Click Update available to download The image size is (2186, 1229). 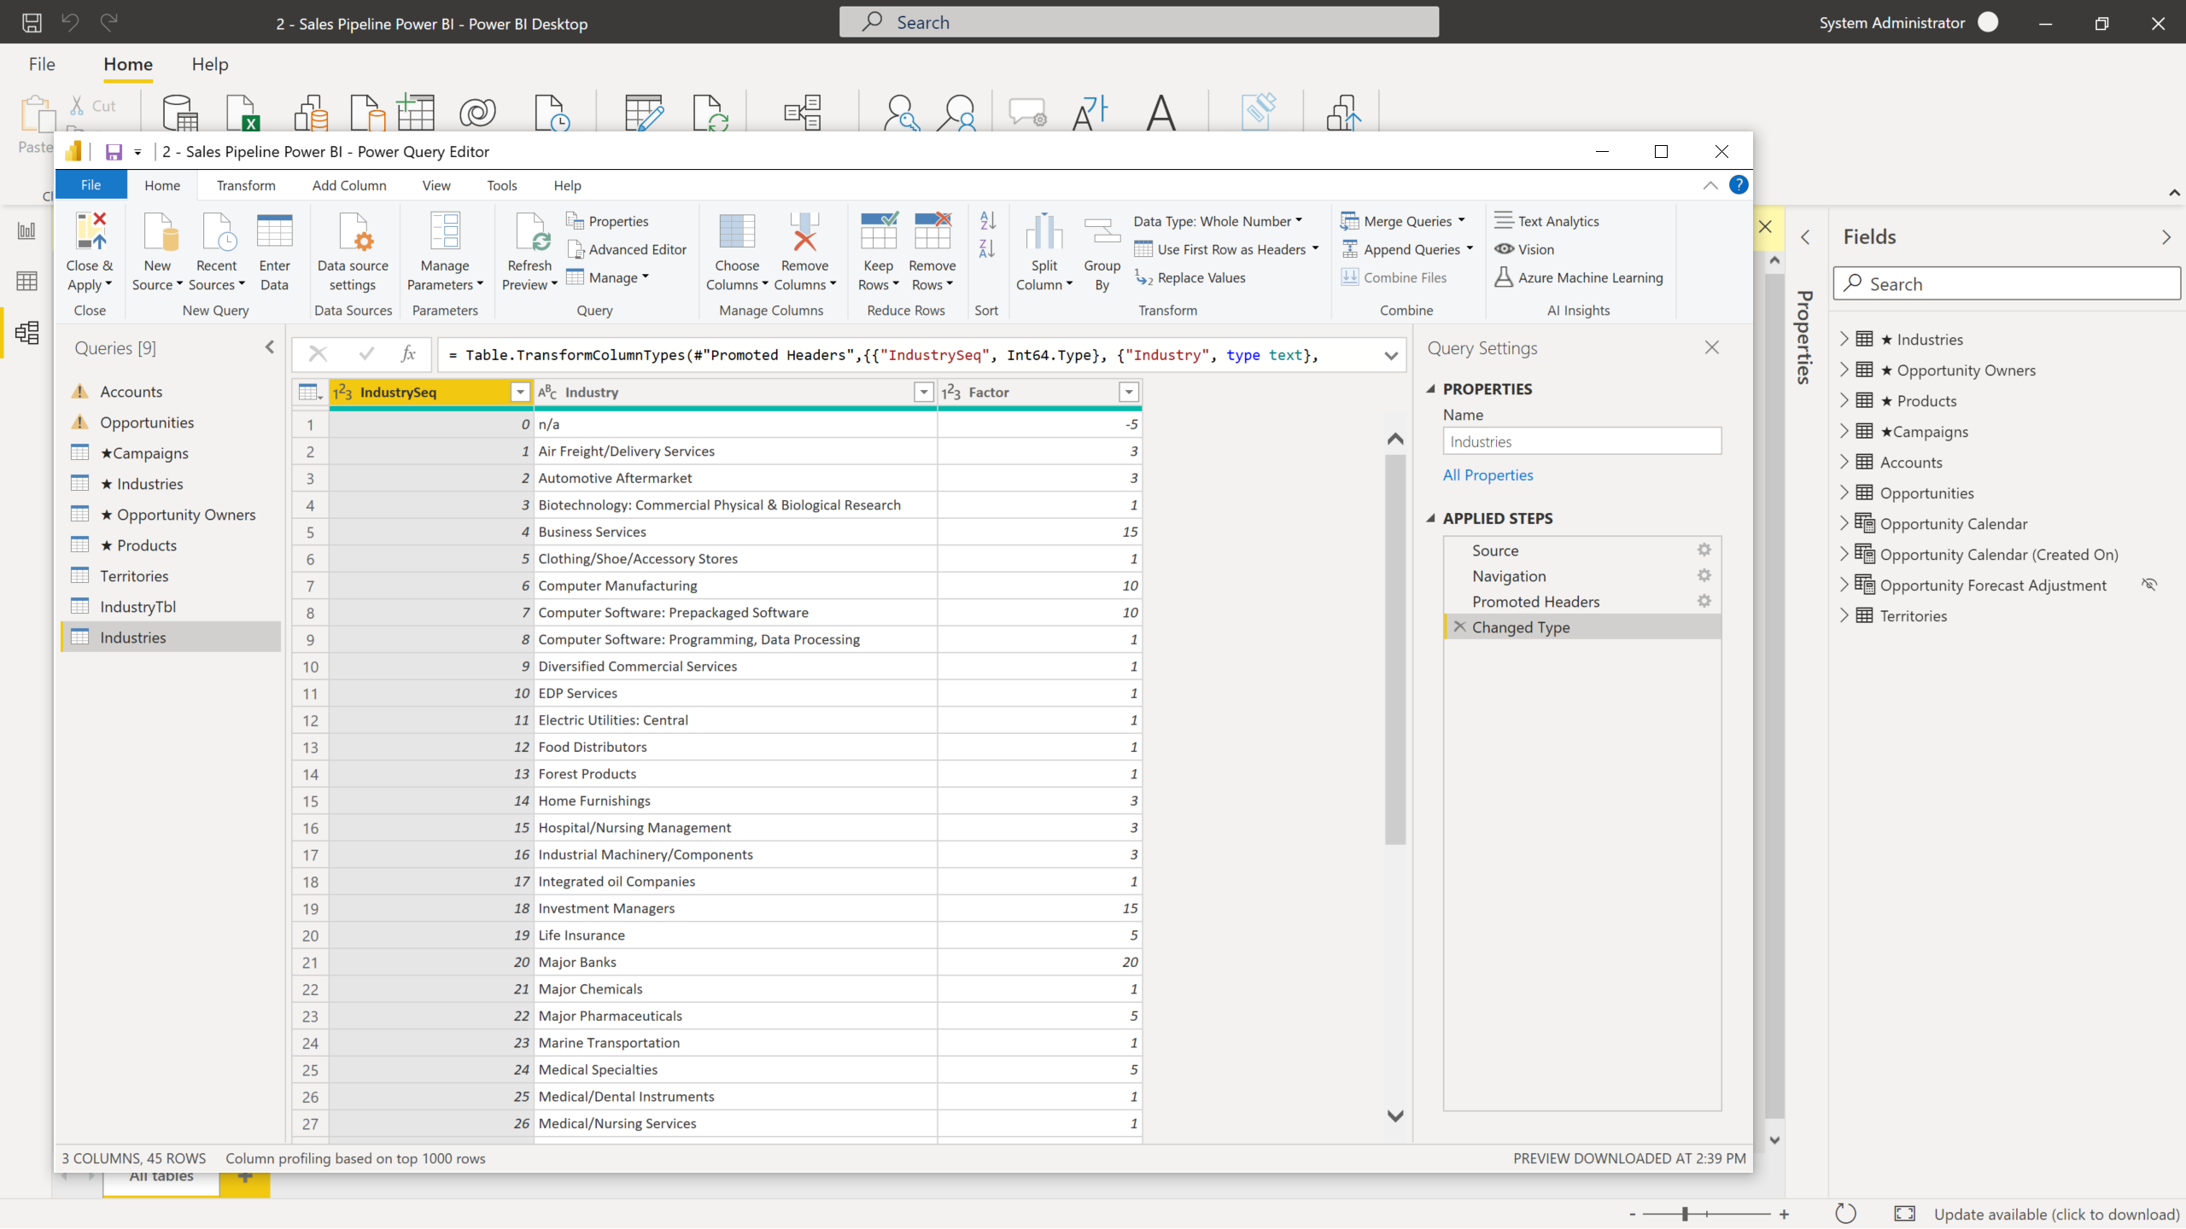2053,1214
